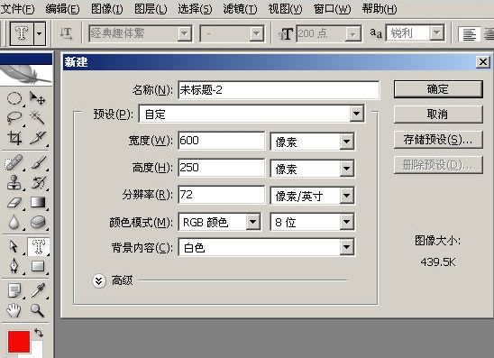Select the Type Mask tool in toolbox
The image size is (494, 358).
coord(38,246)
